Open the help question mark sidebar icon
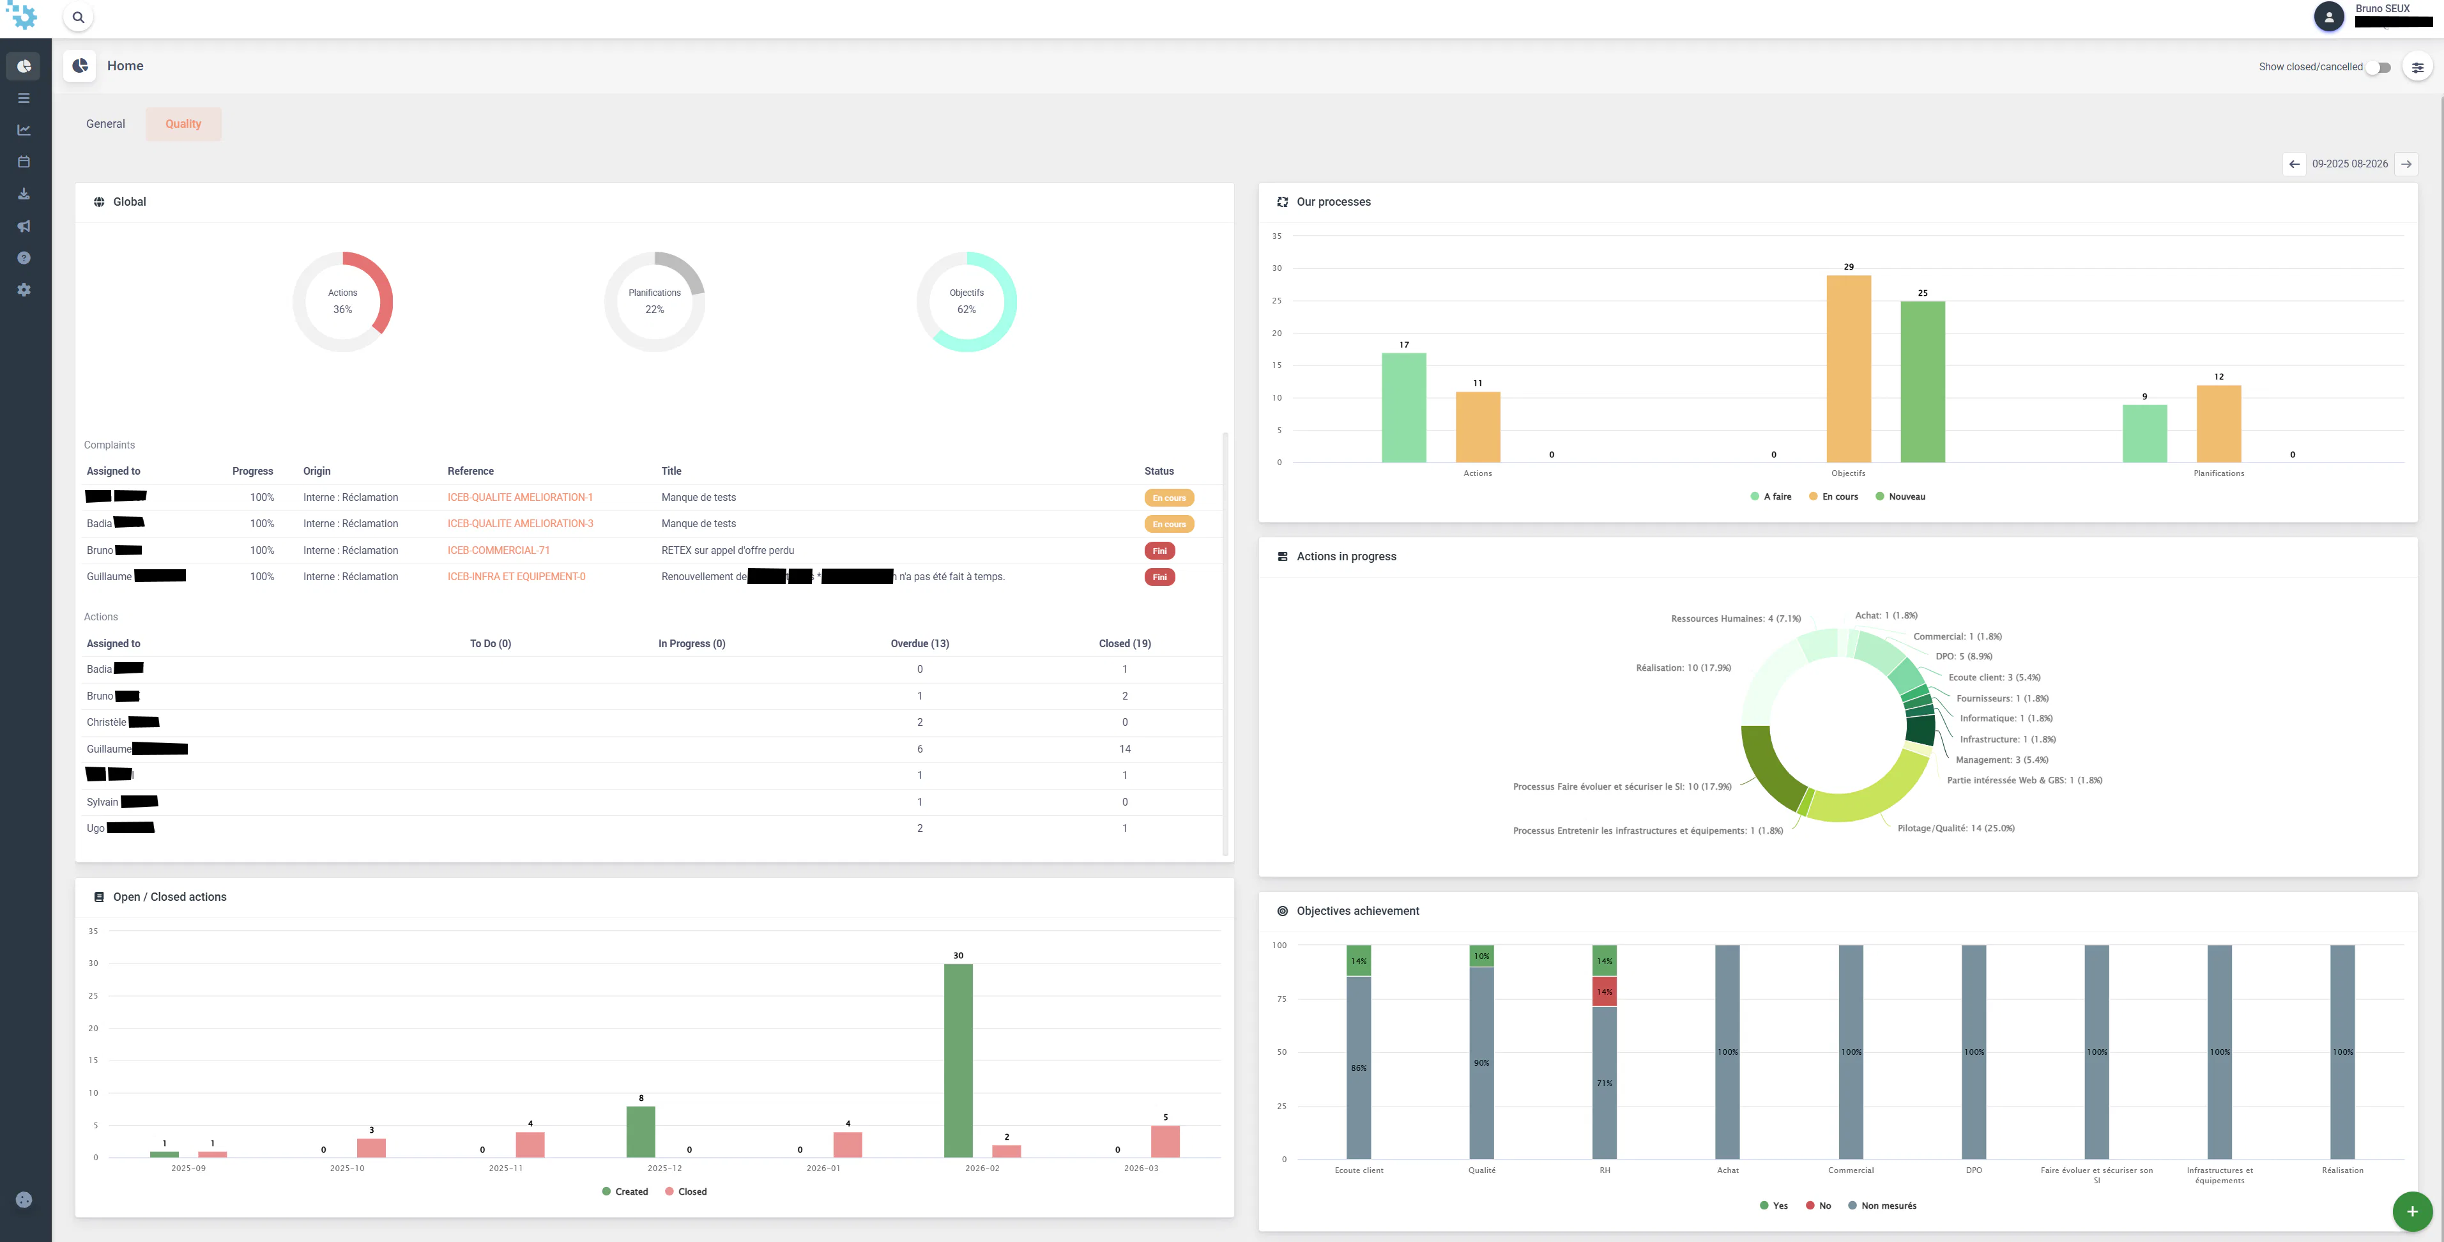2444x1242 pixels. coord(24,258)
